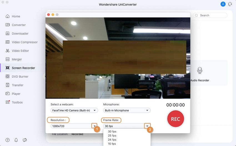The height and width of the screenshot is (146, 236).
Task: Minimize the webcam recorder window
Action: coord(53,15)
